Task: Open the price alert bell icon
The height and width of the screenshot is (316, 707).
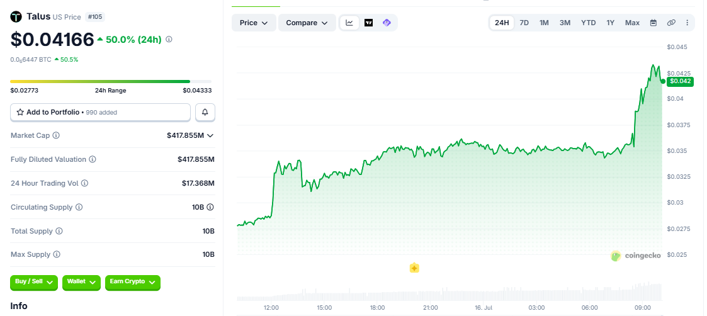Action: click(x=205, y=112)
